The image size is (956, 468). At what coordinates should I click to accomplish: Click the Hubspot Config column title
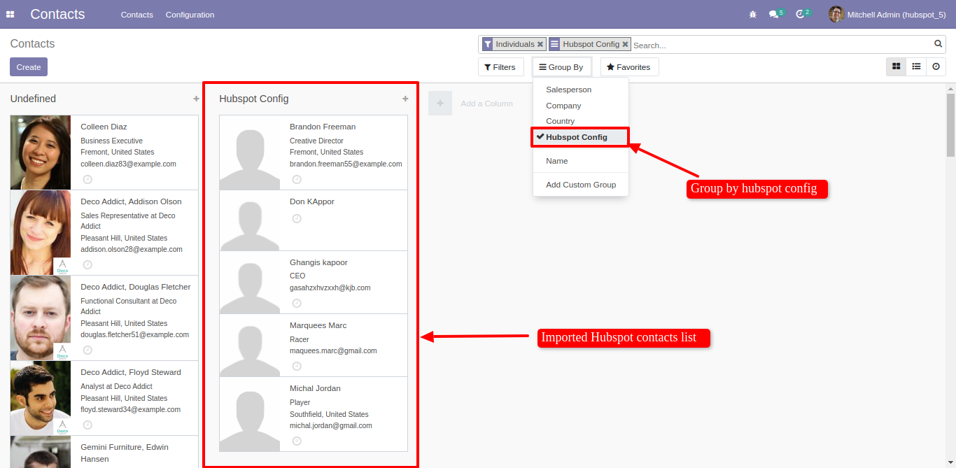[x=253, y=99]
